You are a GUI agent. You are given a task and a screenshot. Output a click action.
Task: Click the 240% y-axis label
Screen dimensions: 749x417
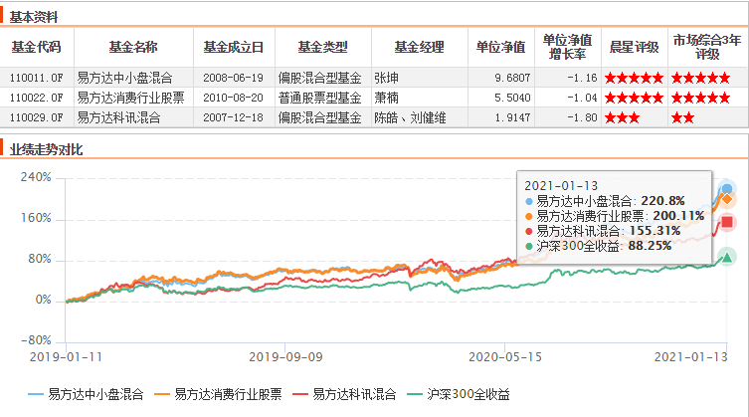[x=36, y=177]
